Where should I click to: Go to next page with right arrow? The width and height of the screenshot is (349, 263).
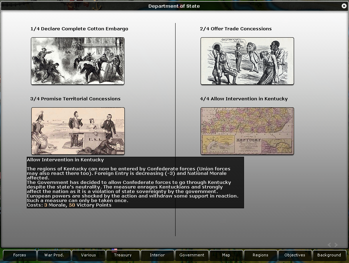click(x=336, y=245)
